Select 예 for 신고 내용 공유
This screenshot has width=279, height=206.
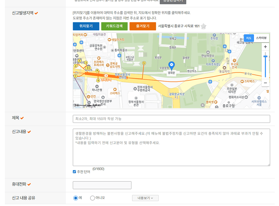coord(76,198)
